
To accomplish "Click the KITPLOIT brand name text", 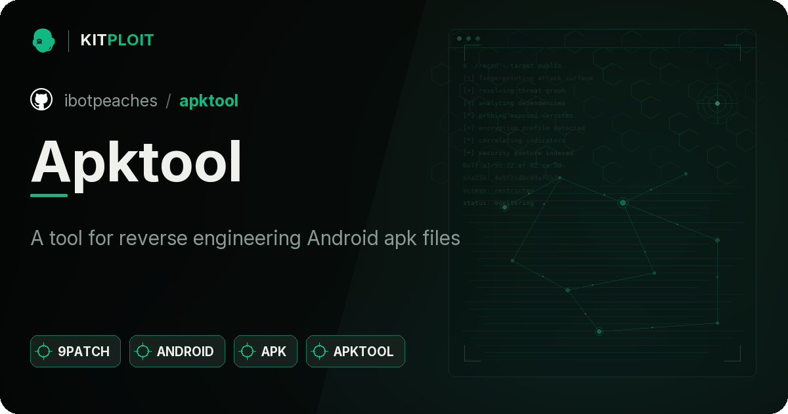I will click(117, 40).
